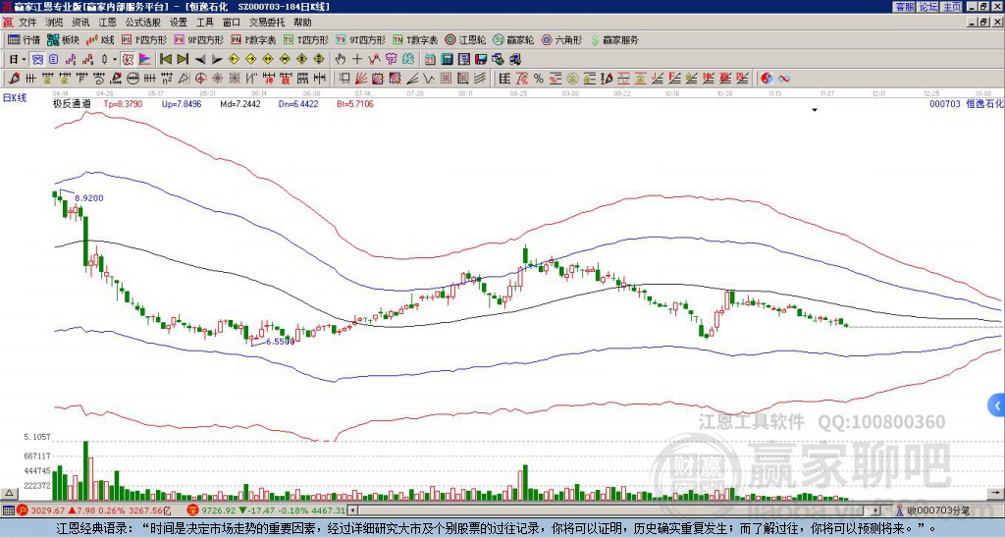
Task: Open the 江恩轮 Gann wheel
Action: coord(465,39)
